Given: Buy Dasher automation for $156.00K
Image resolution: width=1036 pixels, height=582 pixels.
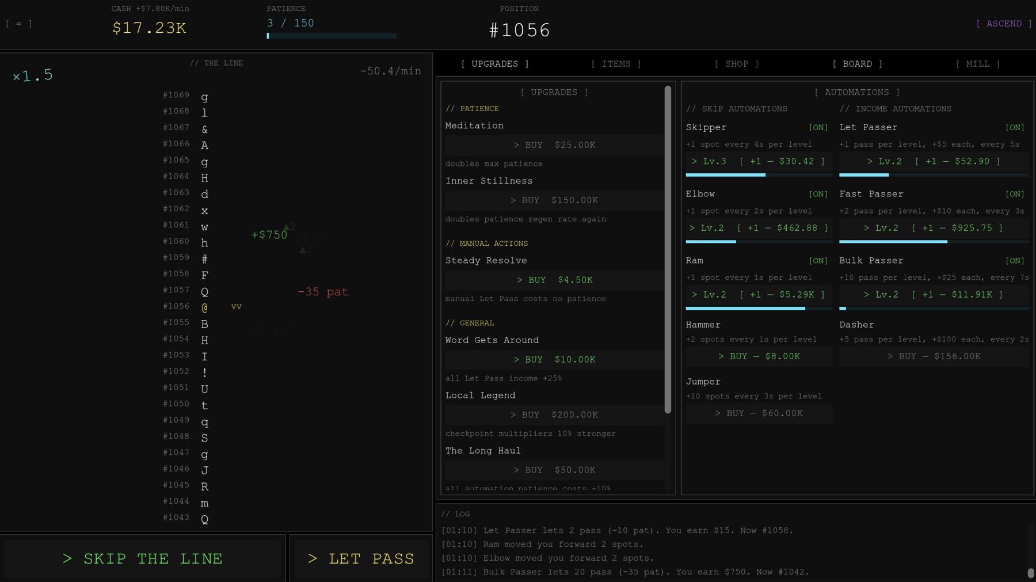Looking at the screenshot, I should (934, 356).
